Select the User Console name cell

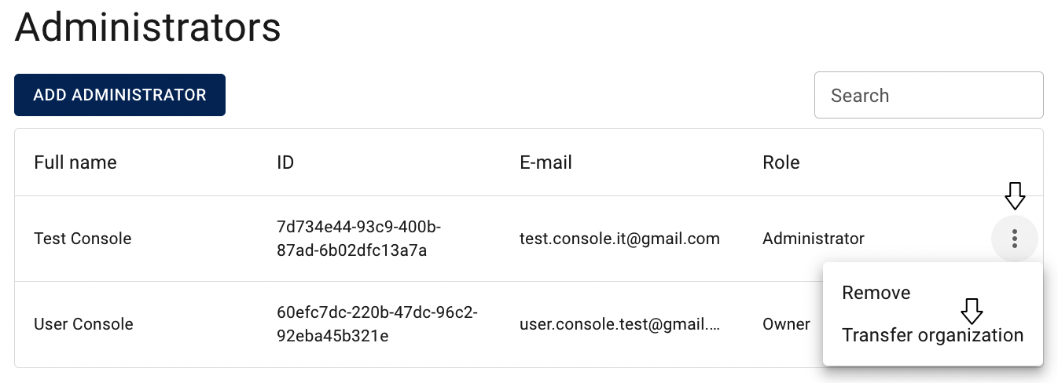click(x=83, y=324)
